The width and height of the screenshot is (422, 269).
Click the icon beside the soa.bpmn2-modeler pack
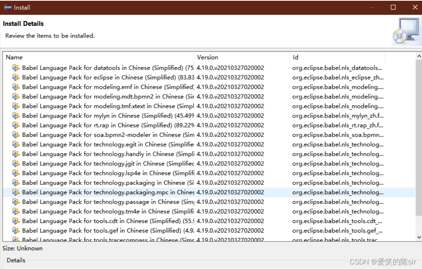pyautogui.click(x=16, y=135)
